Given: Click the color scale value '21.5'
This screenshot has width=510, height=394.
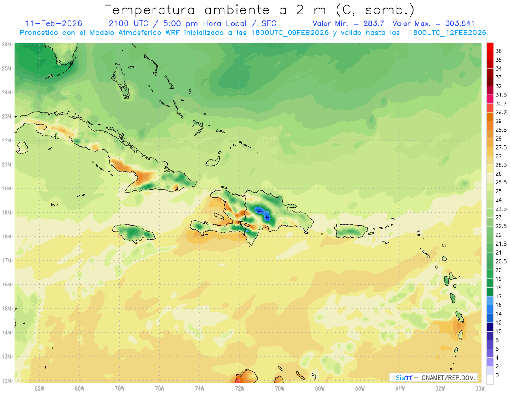Looking at the screenshot, I should (x=501, y=244).
